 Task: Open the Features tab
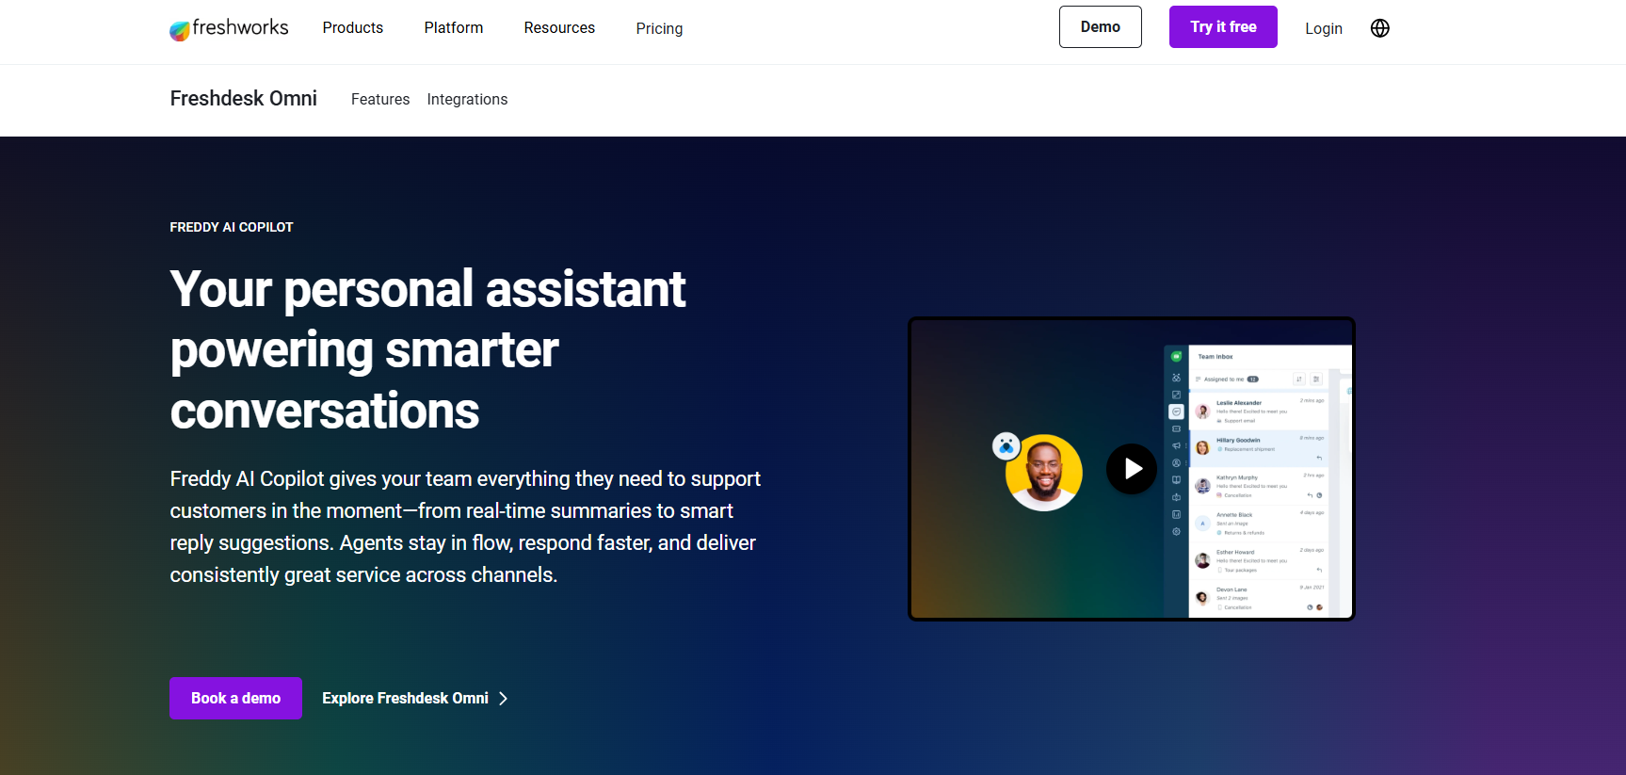(x=379, y=100)
